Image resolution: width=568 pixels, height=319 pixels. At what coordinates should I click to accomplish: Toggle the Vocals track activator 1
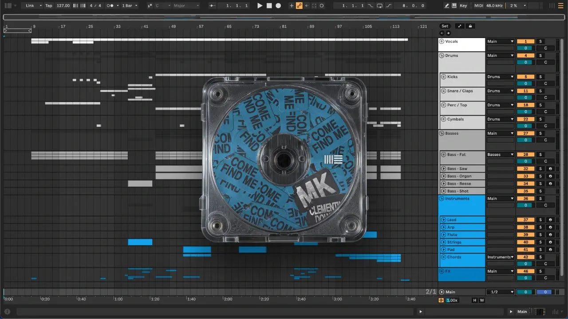point(526,41)
